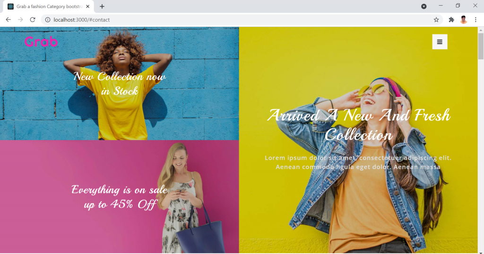Image resolution: width=484 pixels, height=254 pixels.
Task: Reload the current page
Action: click(33, 20)
